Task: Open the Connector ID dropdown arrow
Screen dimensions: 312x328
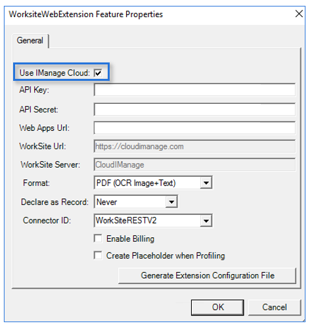Action: 206,220
